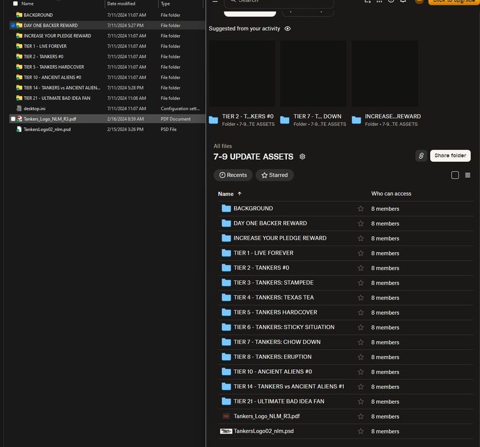Open the Recents filter tab
480x447 pixels.
[233, 175]
